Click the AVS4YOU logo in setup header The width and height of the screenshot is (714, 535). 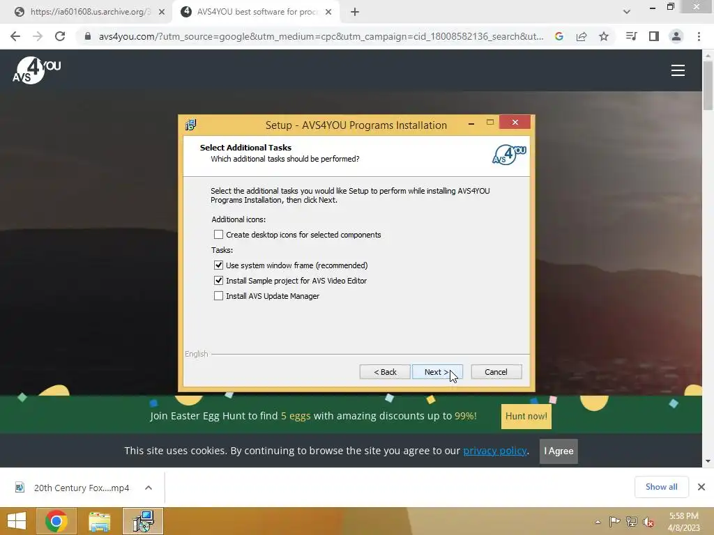(x=509, y=155)
